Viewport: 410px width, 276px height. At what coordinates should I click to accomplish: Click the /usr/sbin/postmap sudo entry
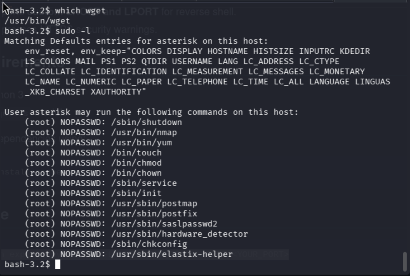[154, 203]
